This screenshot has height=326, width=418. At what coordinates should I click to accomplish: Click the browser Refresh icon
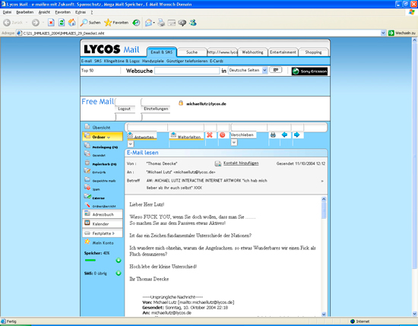click(x=62, y=23)
